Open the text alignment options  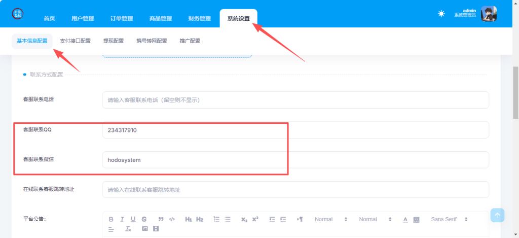click(x=111, y=229)
